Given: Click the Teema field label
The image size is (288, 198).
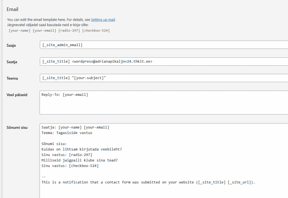Looking at the screenshot, I should 12,78.
